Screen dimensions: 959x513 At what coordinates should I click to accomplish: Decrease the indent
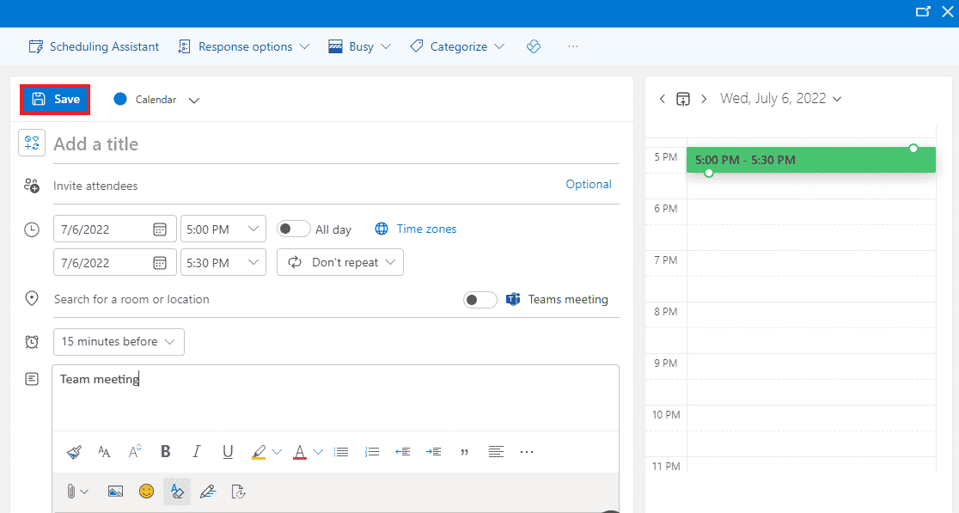pyautogui.click(x=402, y=452)
